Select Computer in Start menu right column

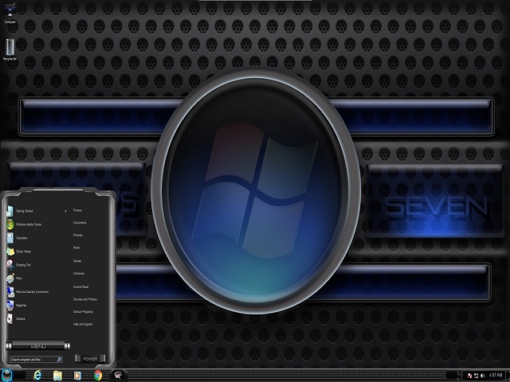[79, 274]
